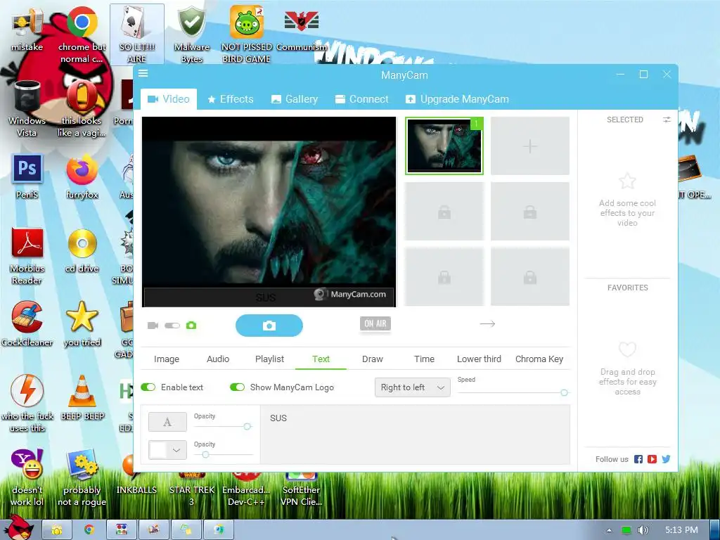720x540 pixels.
Task: Click into the SUS text input area
Action: [x=415, y=435]
